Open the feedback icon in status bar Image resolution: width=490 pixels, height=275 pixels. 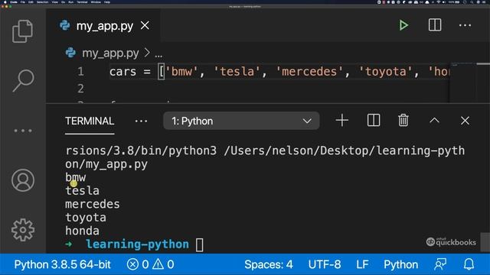[x=440, y=264]
